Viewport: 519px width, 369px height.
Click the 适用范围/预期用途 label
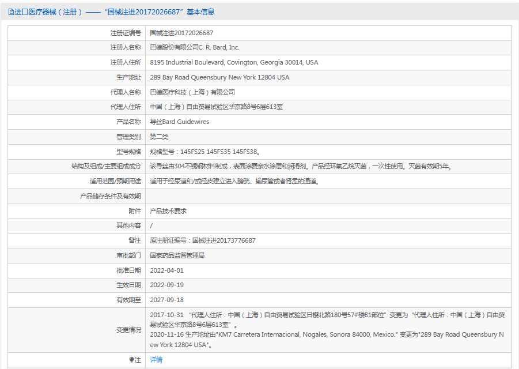coord(115,181)
